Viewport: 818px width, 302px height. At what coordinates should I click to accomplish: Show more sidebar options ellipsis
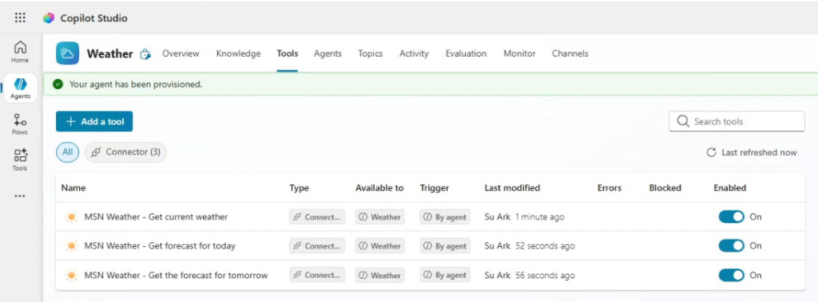(x=20, y=196)
